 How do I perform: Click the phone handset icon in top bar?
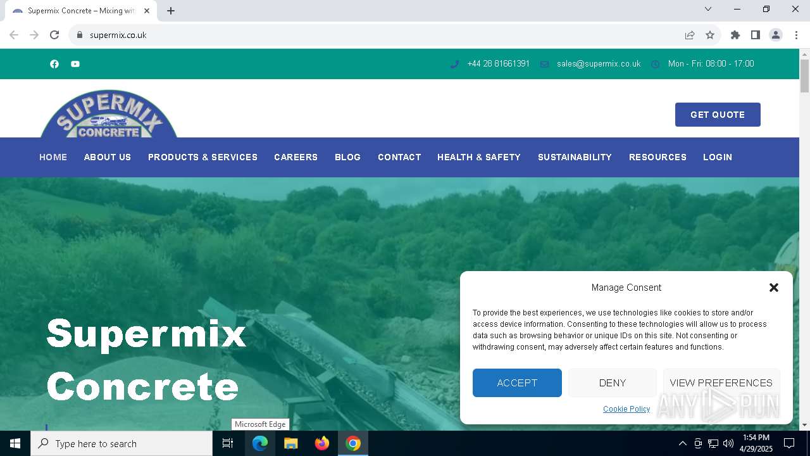pos(454,64)
